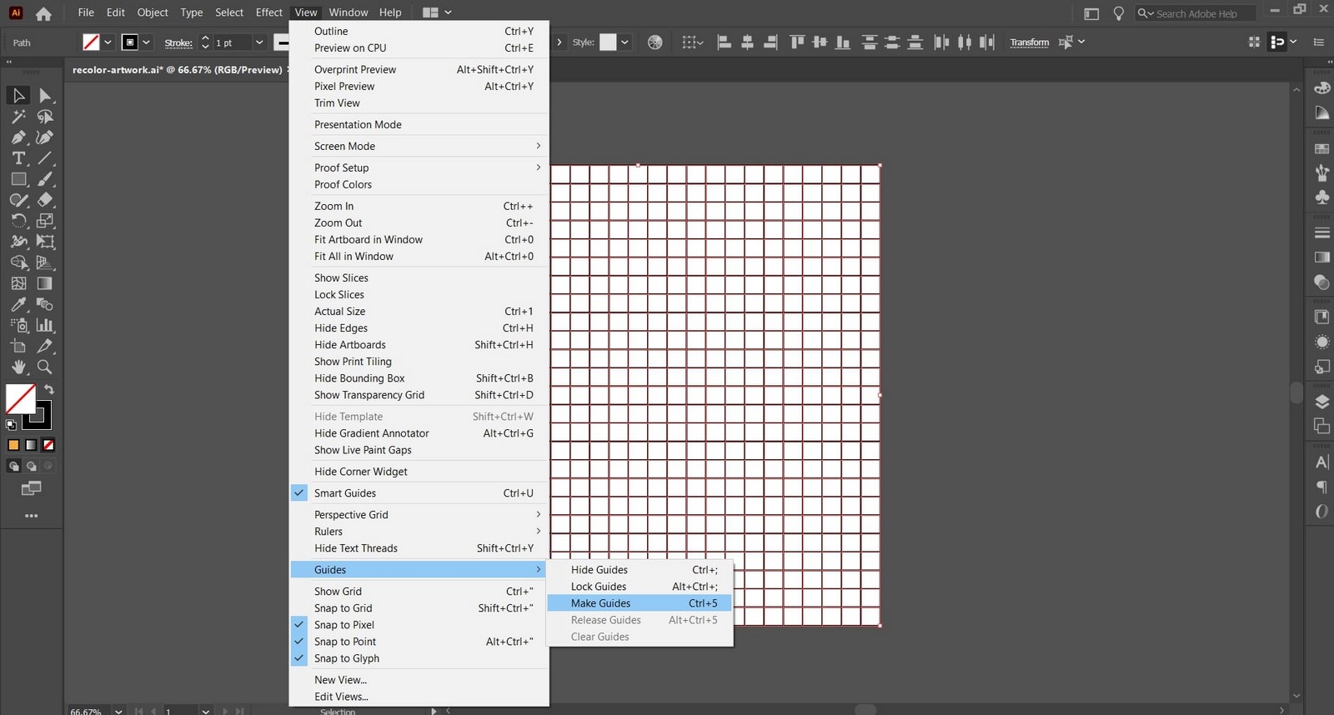Expand Rulers submenu
Image resolution: width=1334 pixels, height=715 pixels.
[419, 532]
